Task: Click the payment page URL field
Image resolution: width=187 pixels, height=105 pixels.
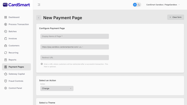Action: 75,47
